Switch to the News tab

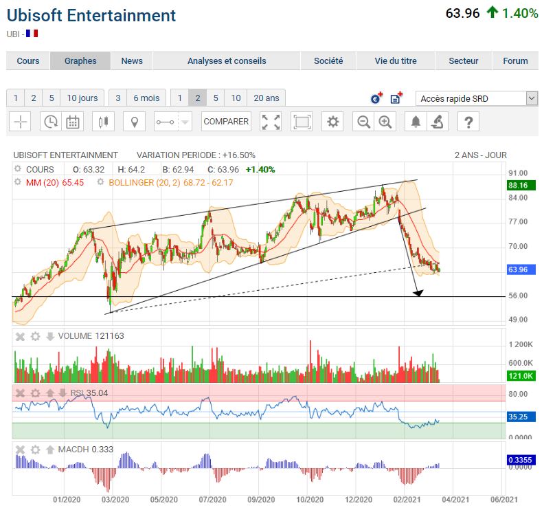(x=132, y=61)
